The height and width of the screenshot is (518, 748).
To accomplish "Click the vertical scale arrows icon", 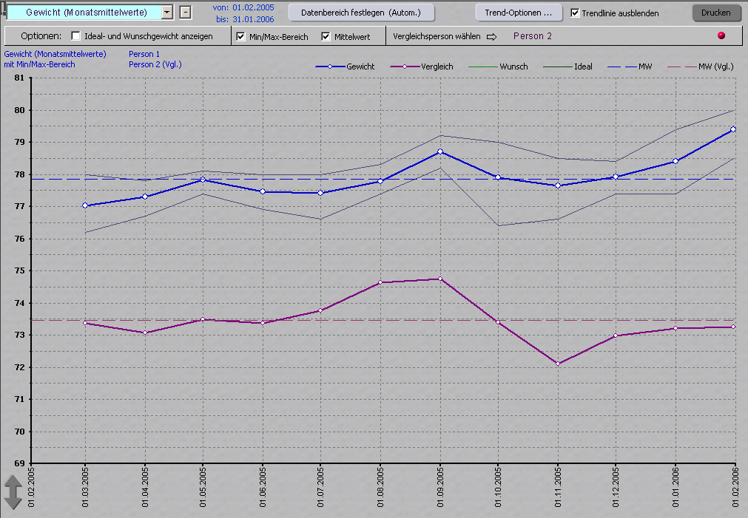I will [x=13, y=492].
